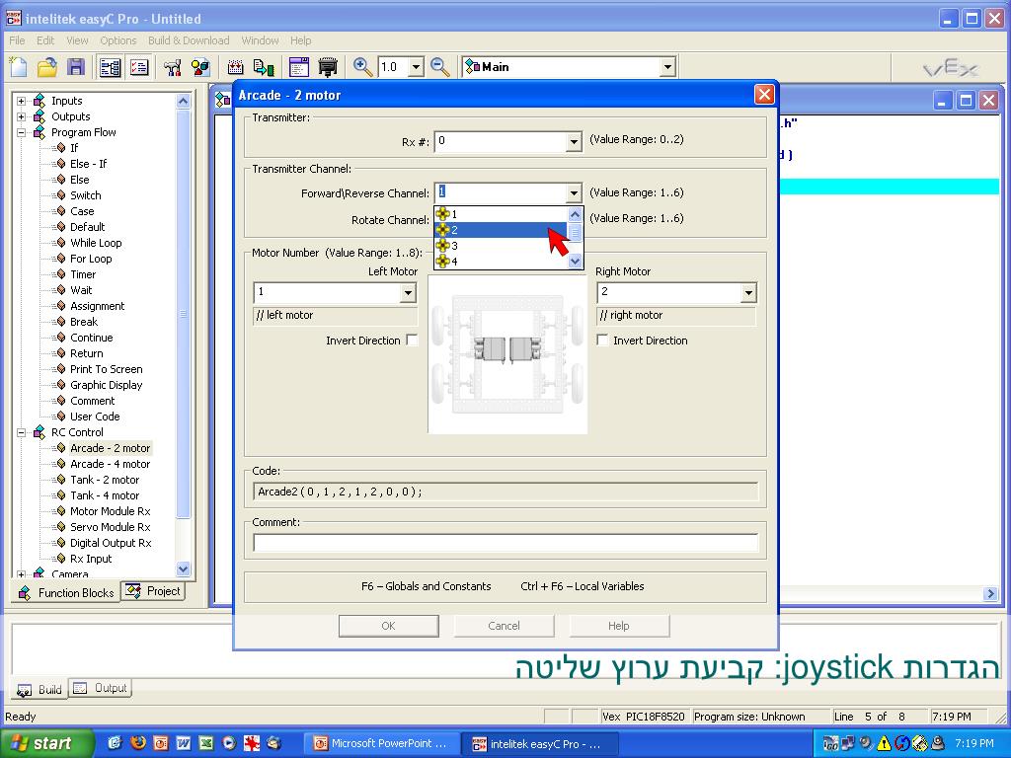The width and height of the screenshot is (1011, 758).
Task: Click the Comment input field
Action: pyautogui.click(x=505, y=544)
